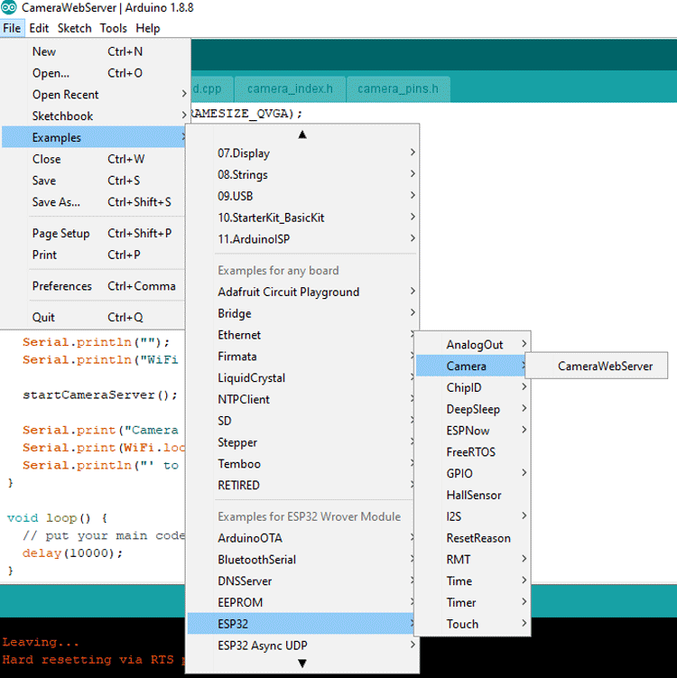
Task: Open the DNSServer examples entry
Action: 301,580
